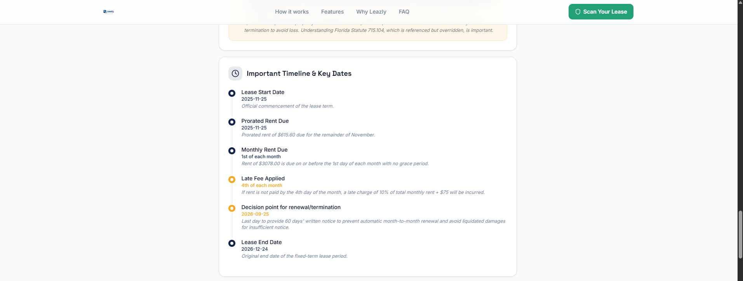
Task: Jump to FAQ nav link
Action: point(404,12)
